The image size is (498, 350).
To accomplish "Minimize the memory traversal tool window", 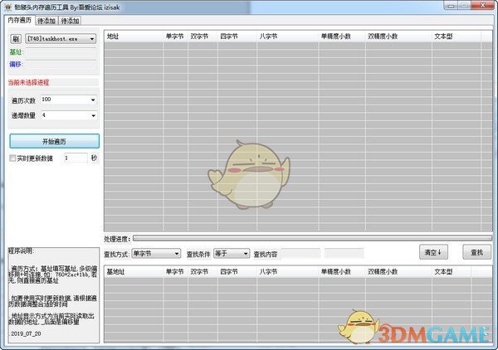I will 452,6.
